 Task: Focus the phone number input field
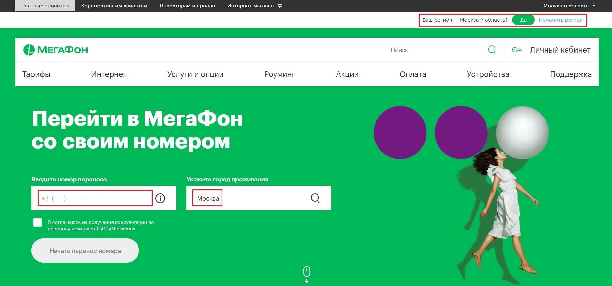pos(95,198)
